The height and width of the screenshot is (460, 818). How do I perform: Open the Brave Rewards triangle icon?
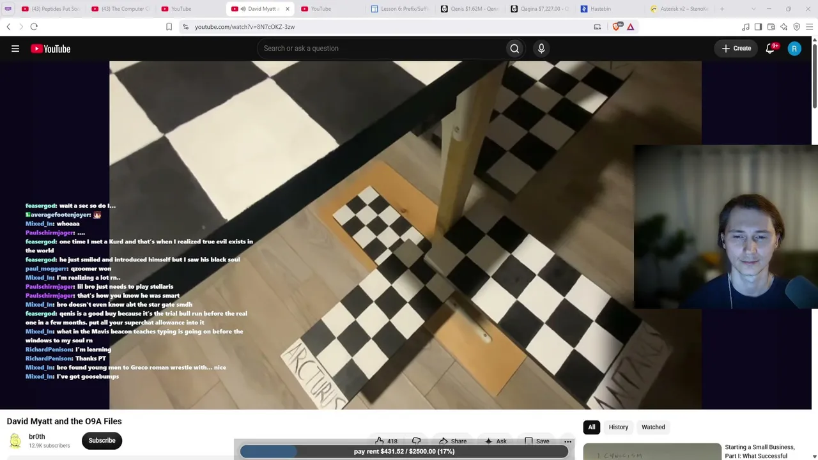[630, 27]
